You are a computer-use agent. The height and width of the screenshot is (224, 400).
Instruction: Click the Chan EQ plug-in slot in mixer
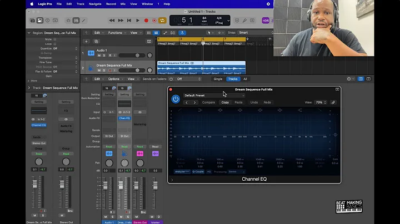click(124, 118)
